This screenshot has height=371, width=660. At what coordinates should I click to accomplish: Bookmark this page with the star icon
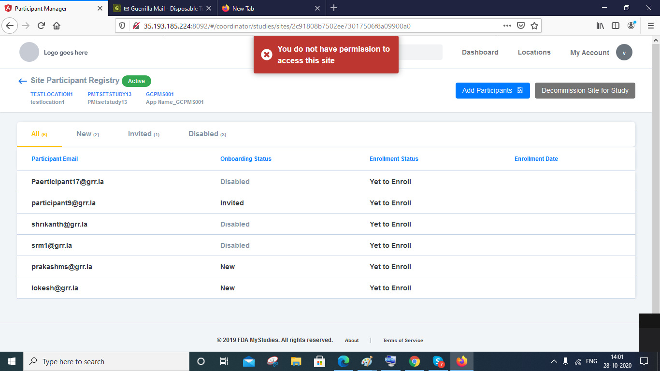534,25
